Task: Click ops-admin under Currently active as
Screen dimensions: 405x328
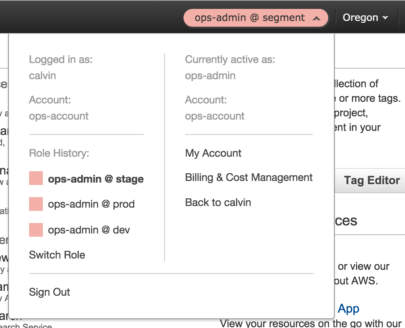Action: 210,76
